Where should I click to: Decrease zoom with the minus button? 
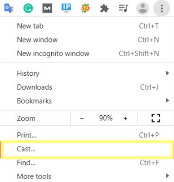tap(82, 118)
